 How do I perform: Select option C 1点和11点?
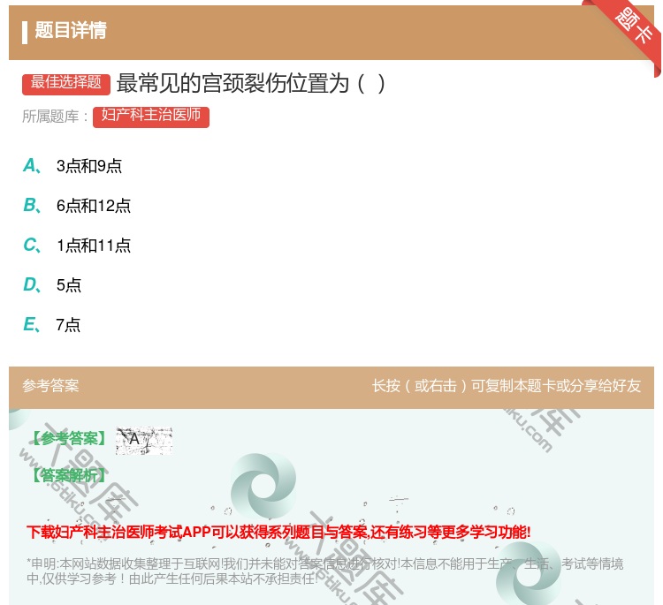tap(77, 246)
